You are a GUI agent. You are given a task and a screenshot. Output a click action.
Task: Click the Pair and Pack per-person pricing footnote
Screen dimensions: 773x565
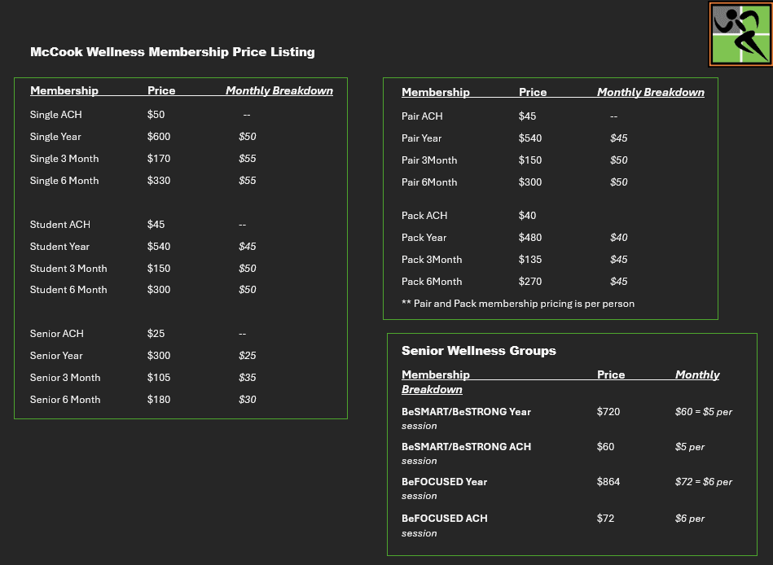pyautogui.click(x=517, y=304)
